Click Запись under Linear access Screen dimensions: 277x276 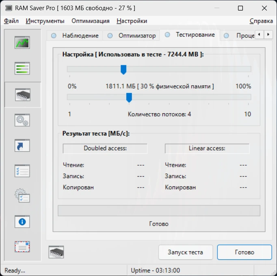pyautogui.click(x=175, y=176)
